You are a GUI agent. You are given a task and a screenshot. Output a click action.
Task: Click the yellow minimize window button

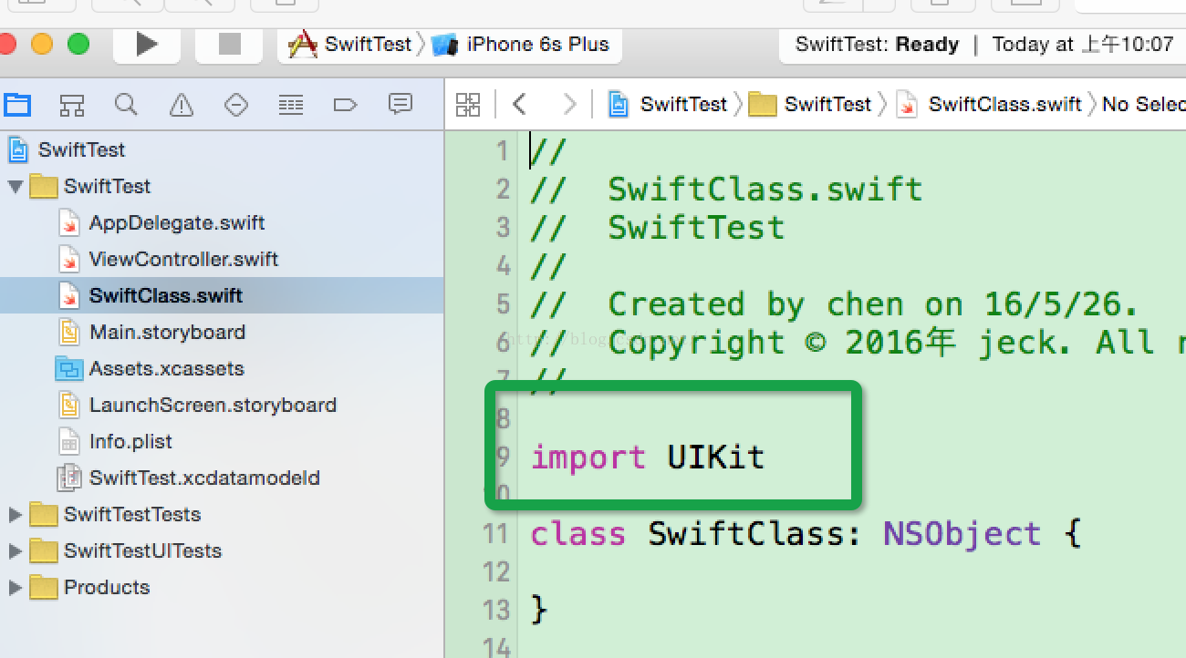42,43
